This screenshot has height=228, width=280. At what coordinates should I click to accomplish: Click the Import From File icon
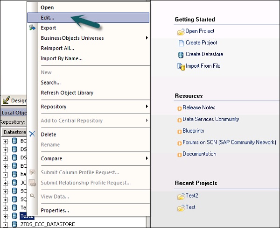pyautogui.click(x=181, y=66)
